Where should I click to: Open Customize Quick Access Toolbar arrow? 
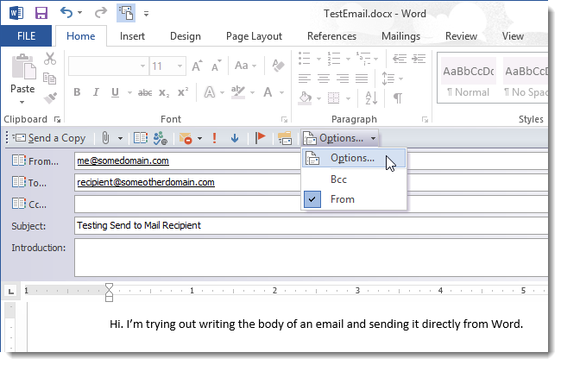coord(146,14)
